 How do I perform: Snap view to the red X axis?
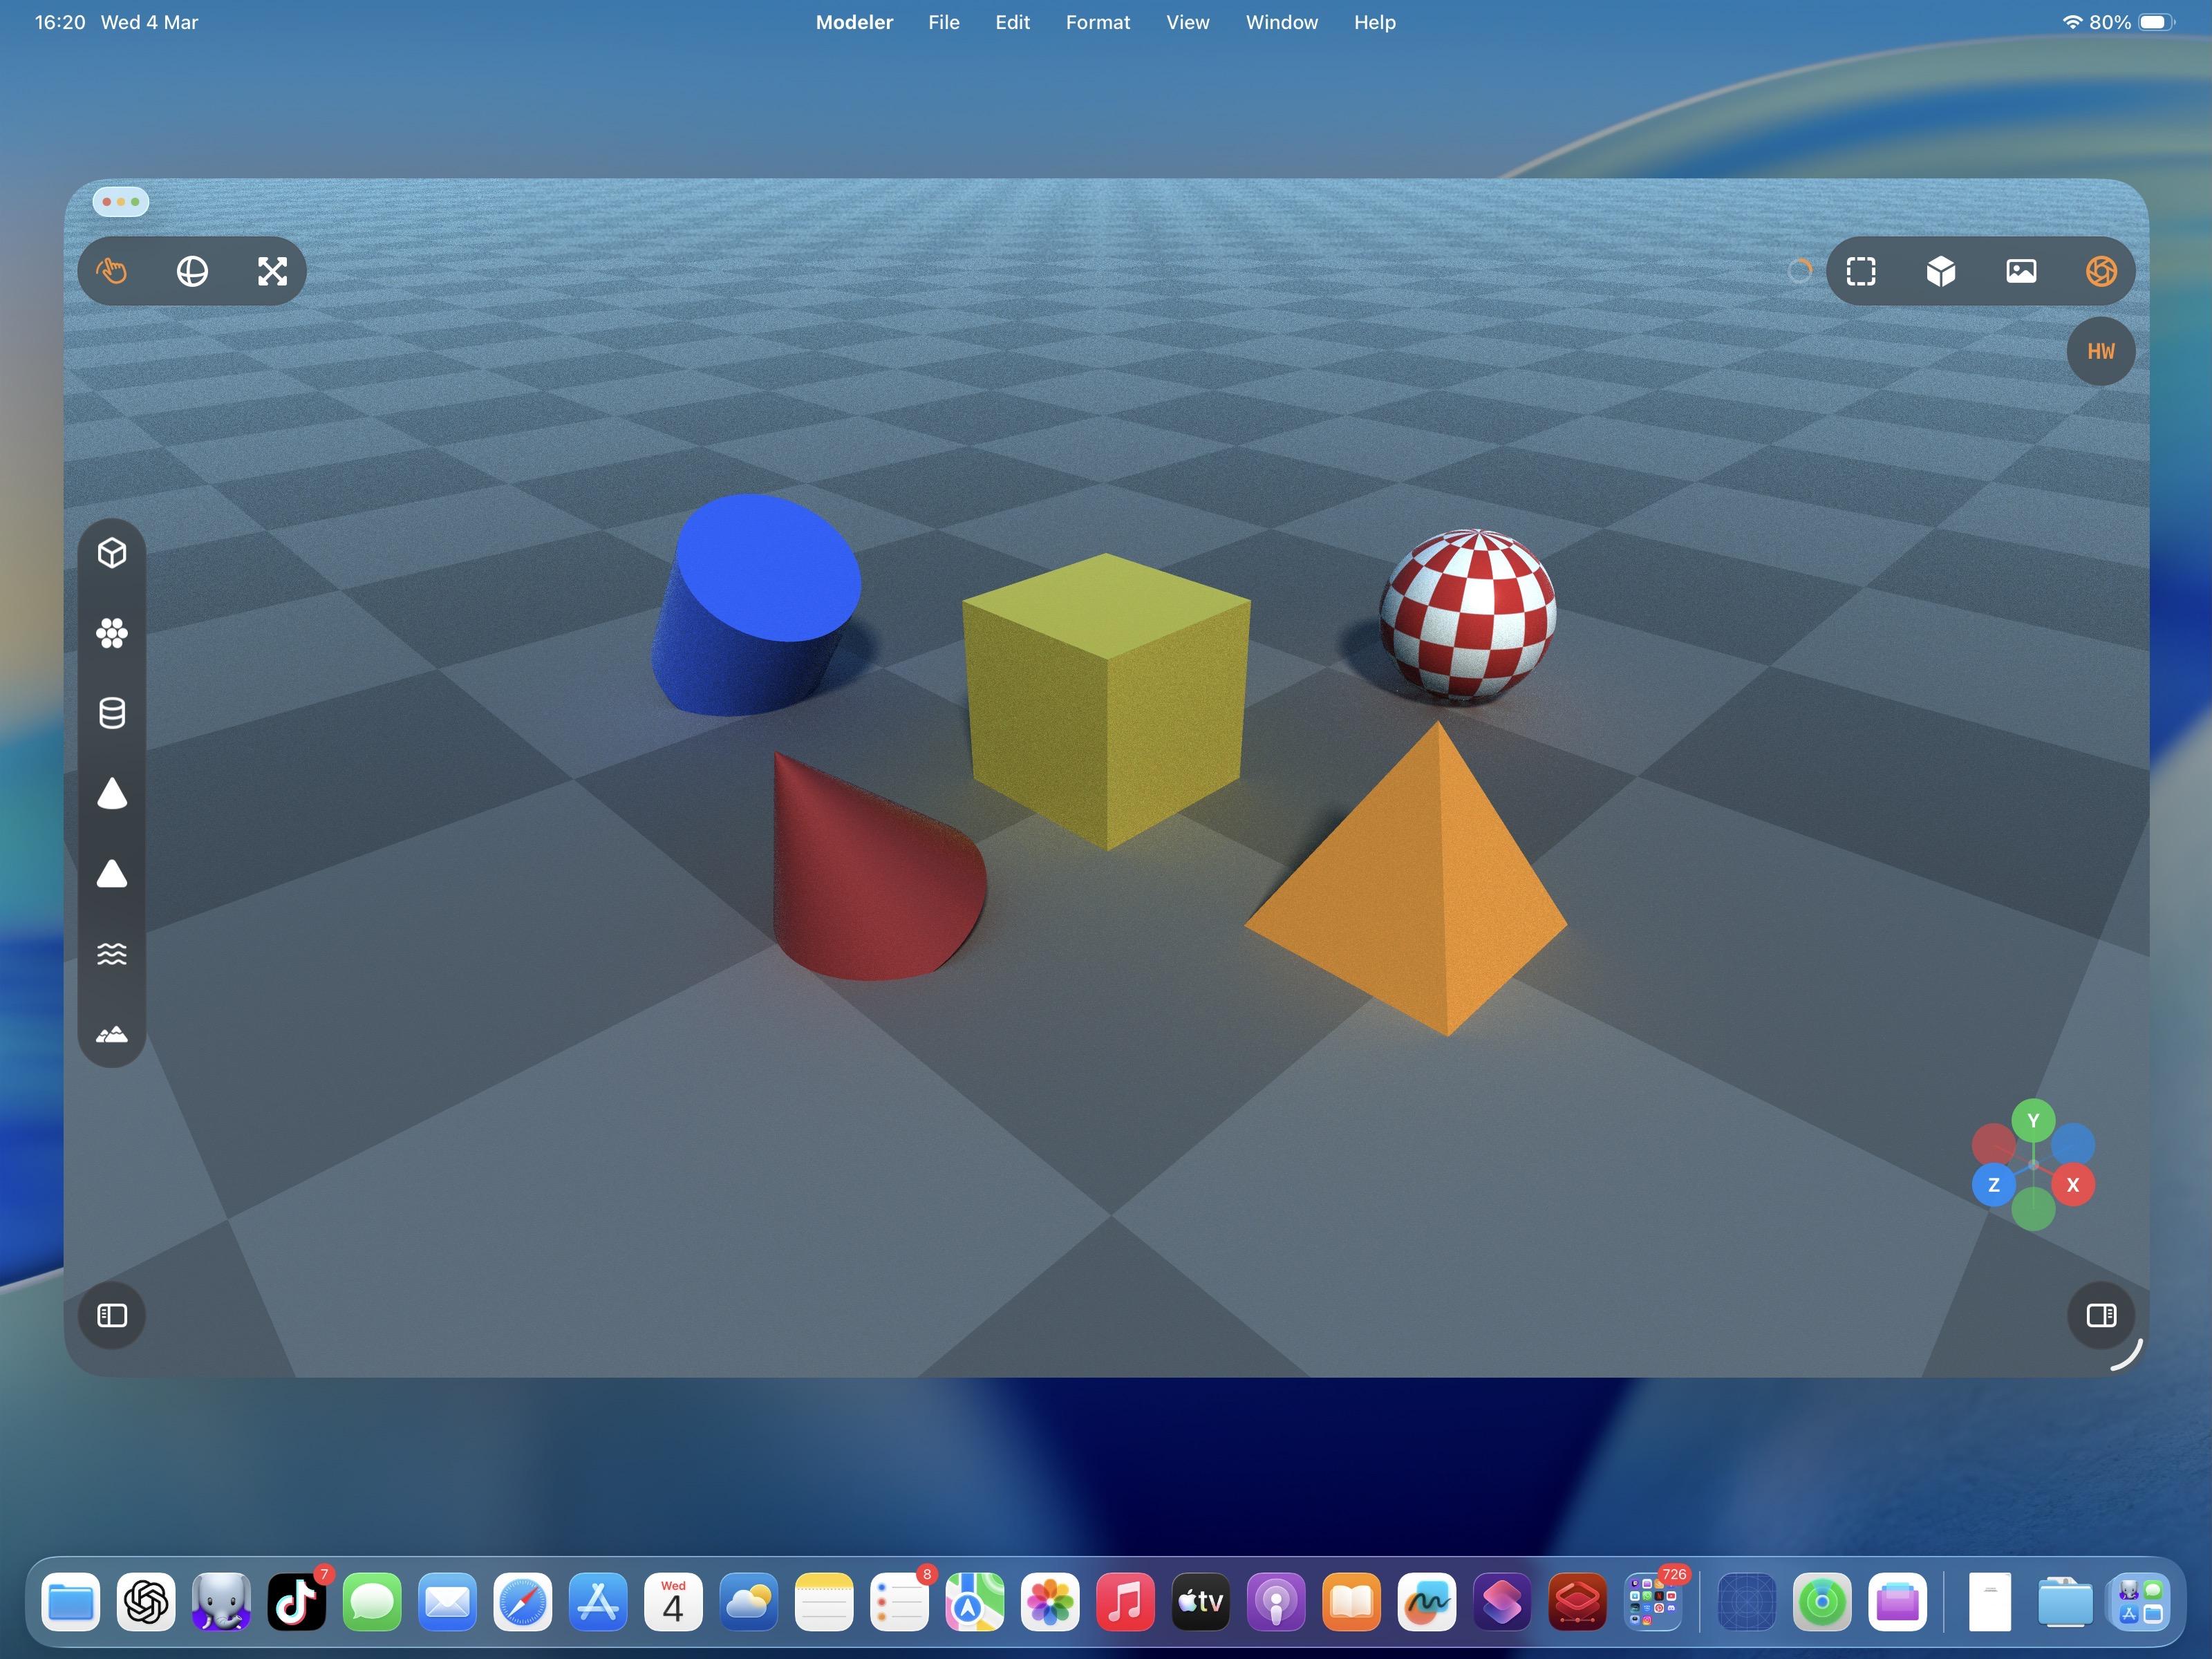pos(2073,1185)
